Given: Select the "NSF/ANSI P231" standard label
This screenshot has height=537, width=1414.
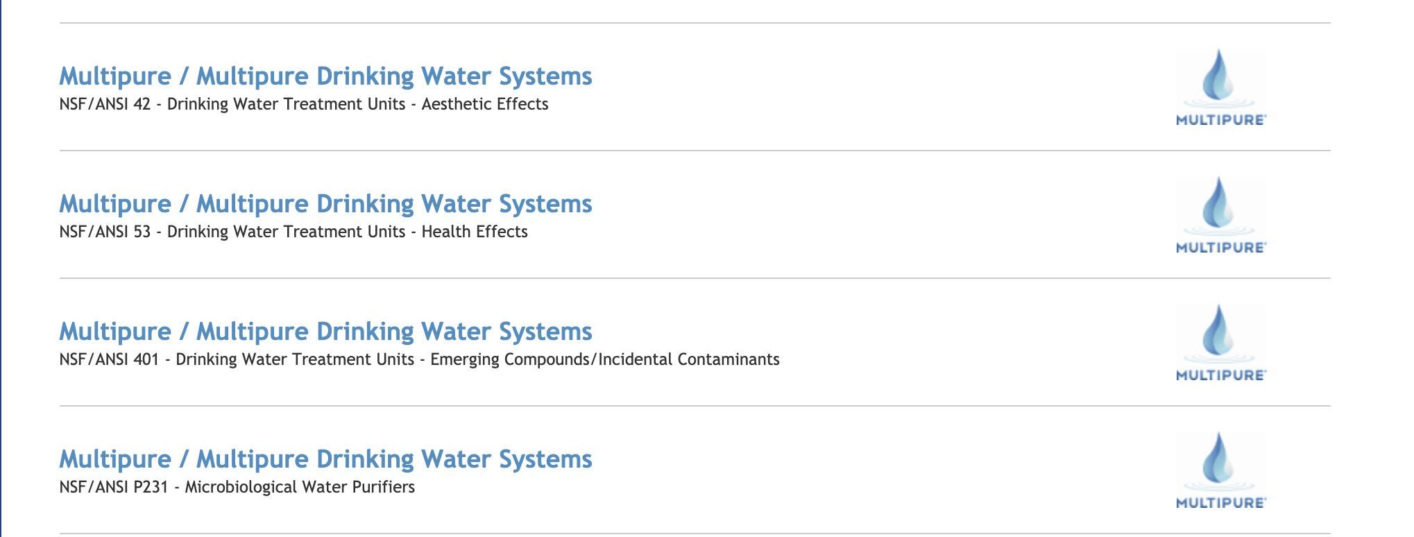Looking at the screenshot, I should 114,487.
